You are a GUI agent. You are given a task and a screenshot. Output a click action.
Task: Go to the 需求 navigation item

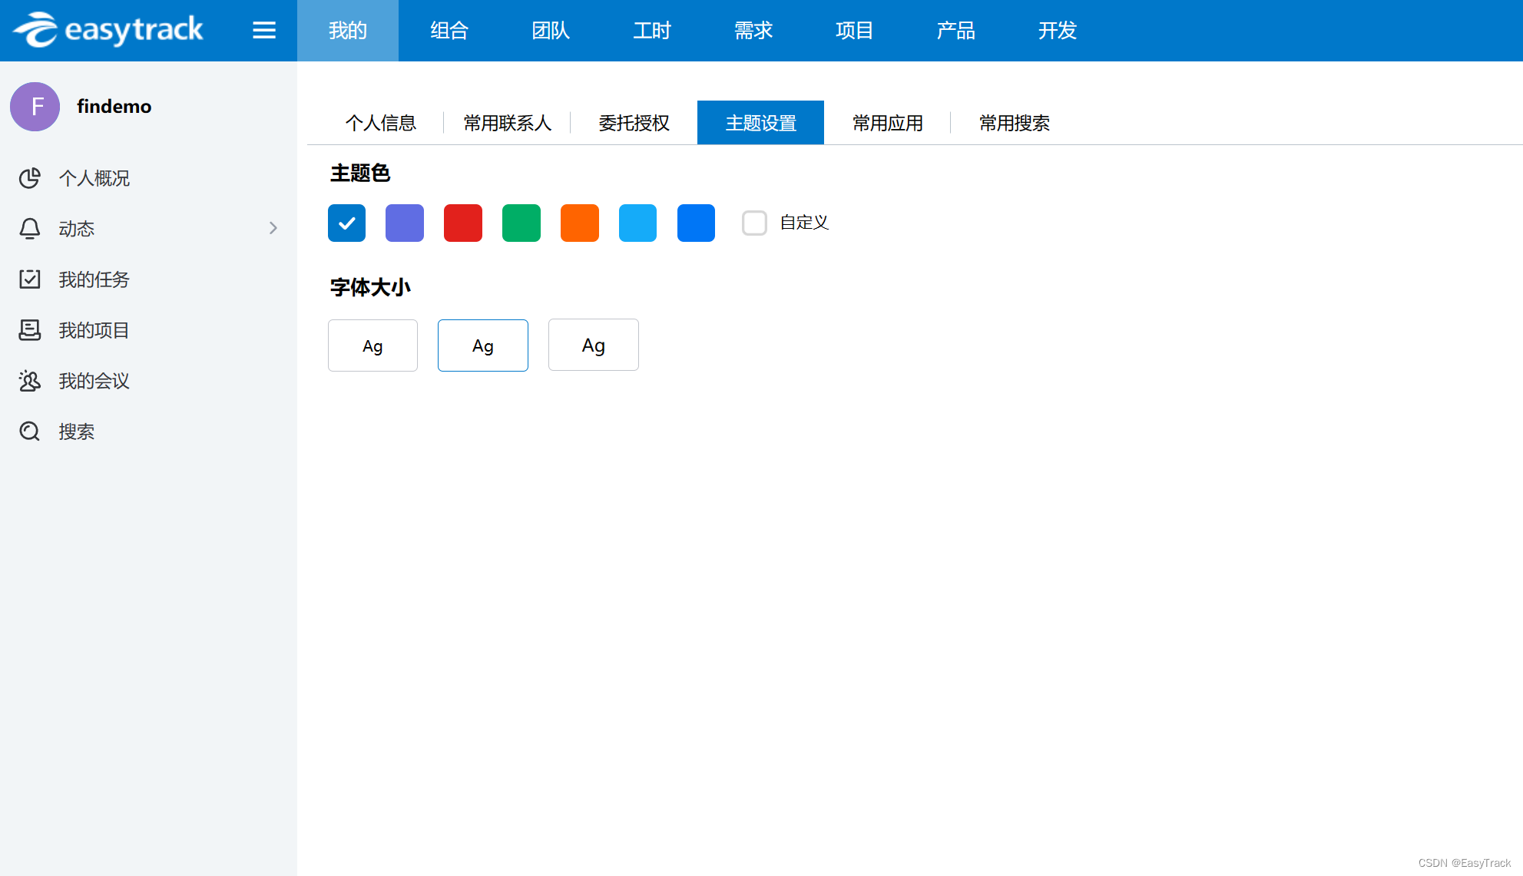tap(753, 31)
